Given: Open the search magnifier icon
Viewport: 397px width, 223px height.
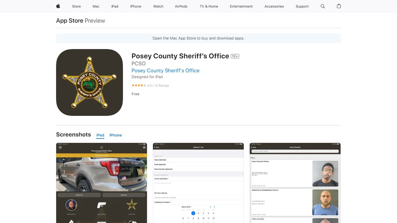Looking at the screenshot, I should [x=323, y=6].
